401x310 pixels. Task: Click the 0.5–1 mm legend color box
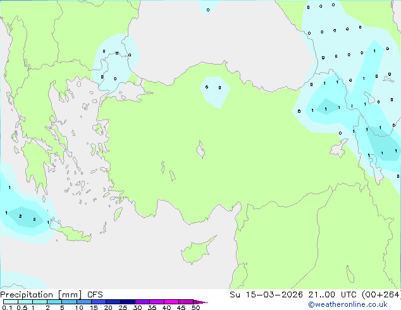click(x=25, y=302)
